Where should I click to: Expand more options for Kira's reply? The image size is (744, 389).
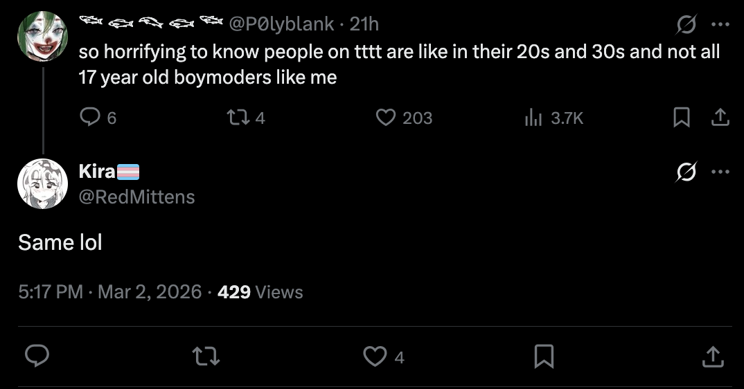(x=720, y=172)
